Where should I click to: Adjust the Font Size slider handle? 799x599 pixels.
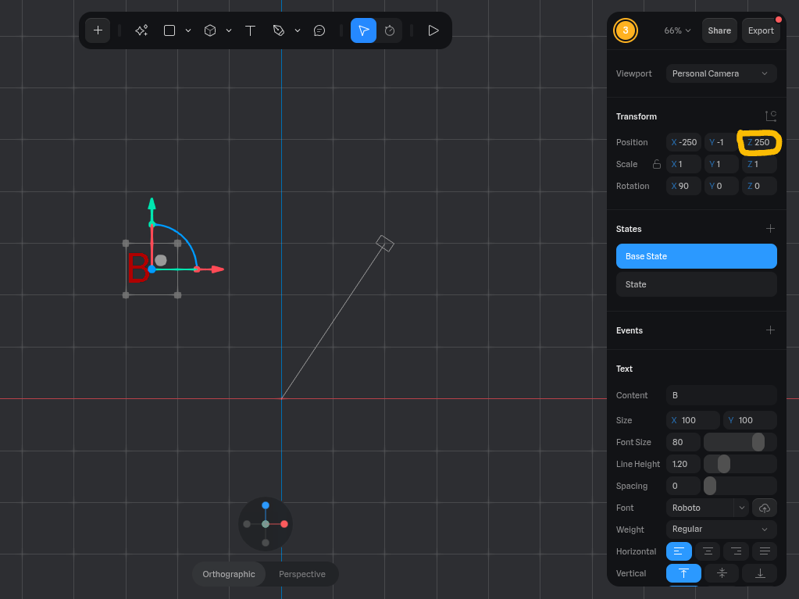point(758,442)
